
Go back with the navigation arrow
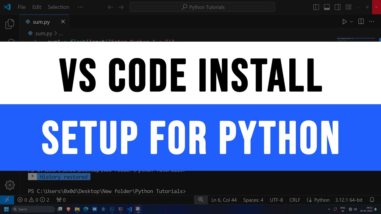[x=110, y=7]
